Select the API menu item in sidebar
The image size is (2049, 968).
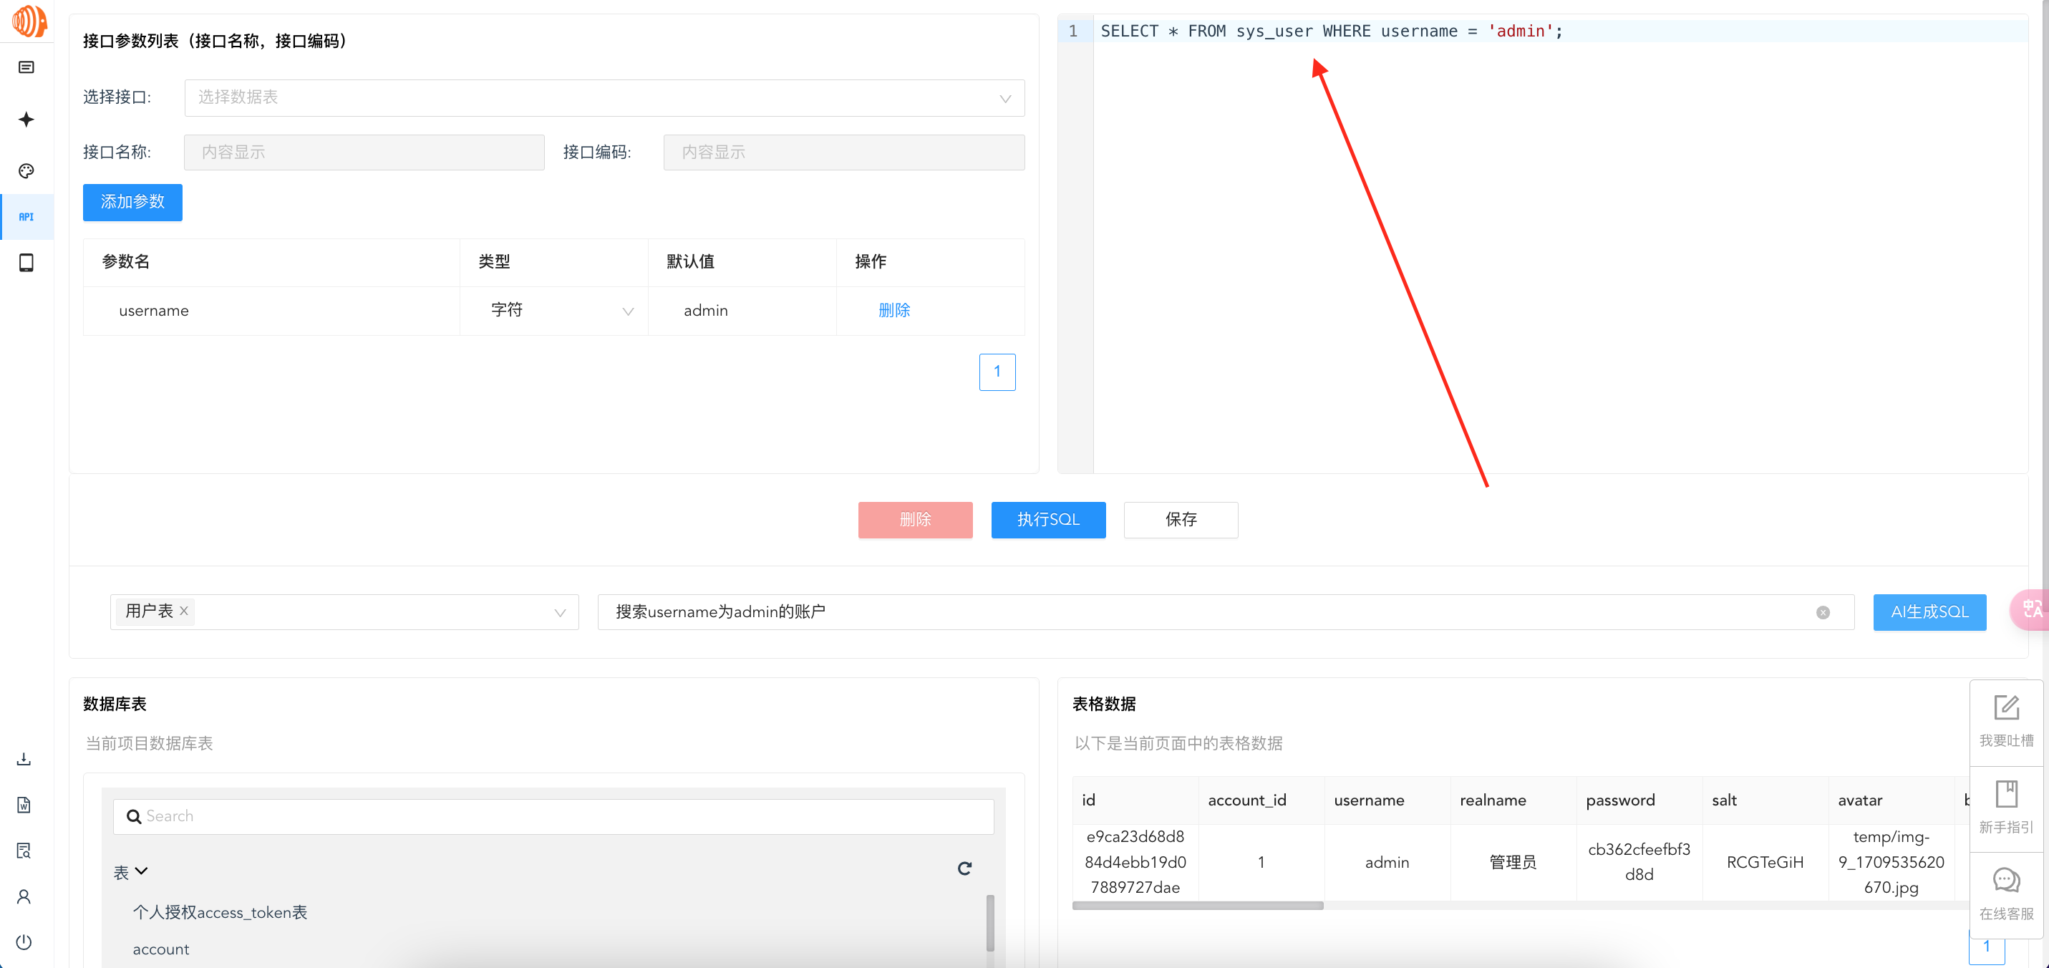(x=26, y=216)
